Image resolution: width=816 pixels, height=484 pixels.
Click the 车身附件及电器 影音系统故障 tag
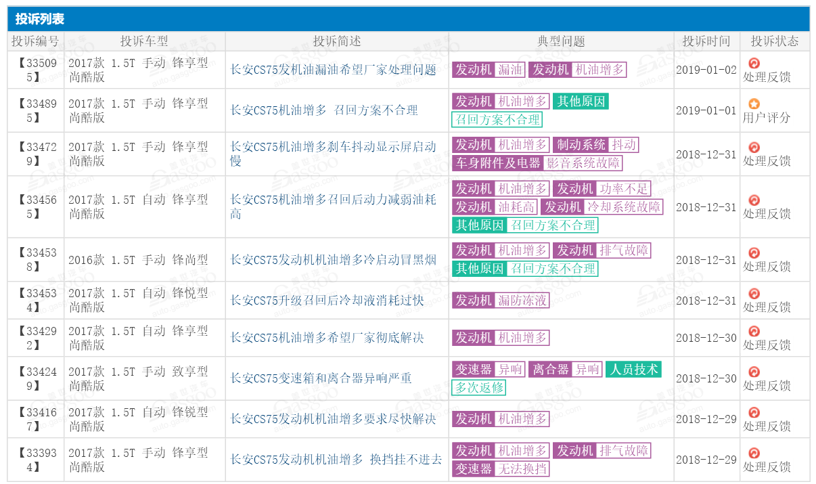[x=537, y=163]
